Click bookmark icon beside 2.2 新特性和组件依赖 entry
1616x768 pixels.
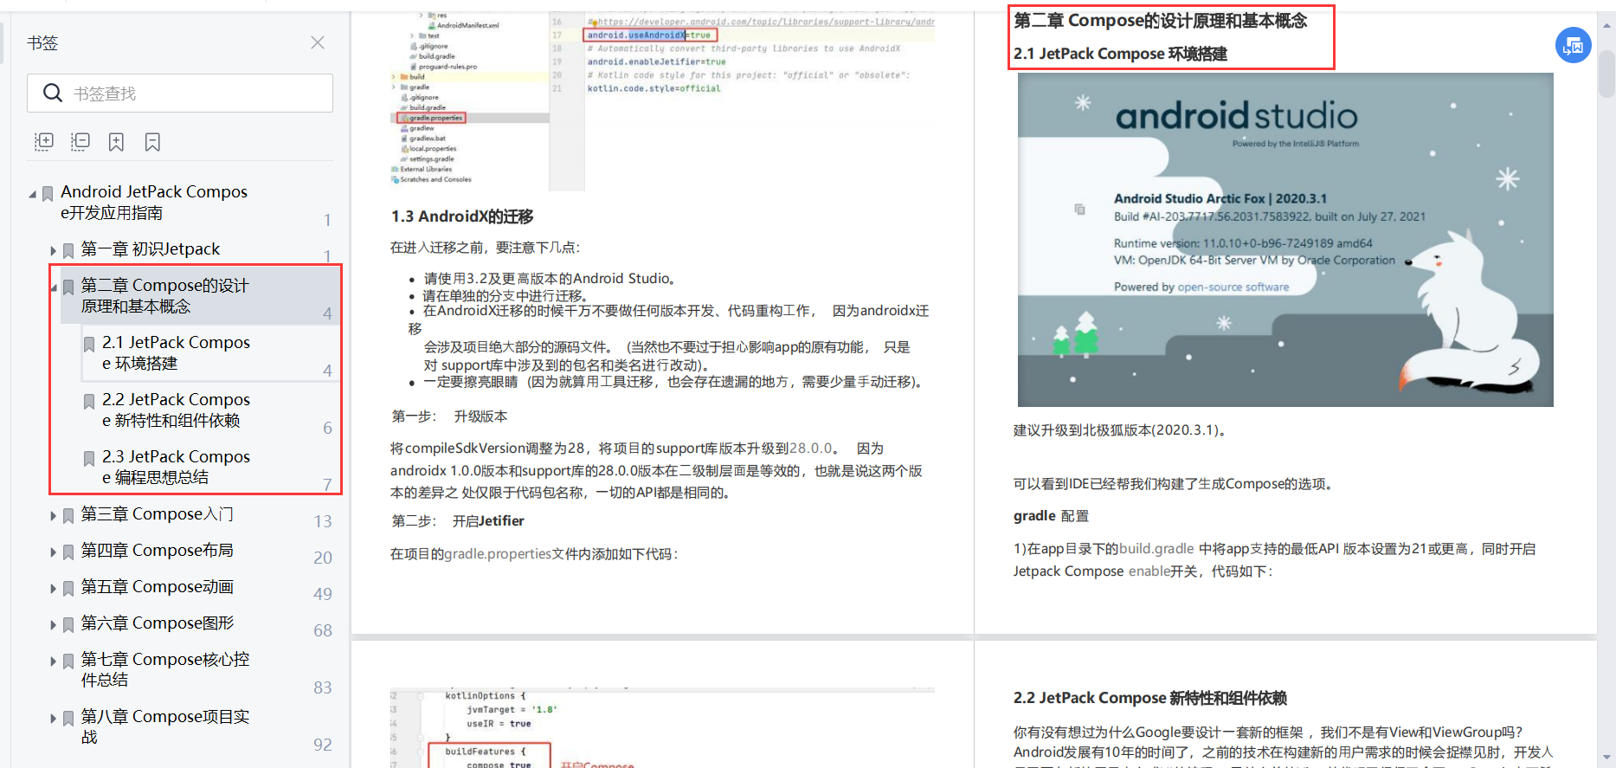[89, 402]
